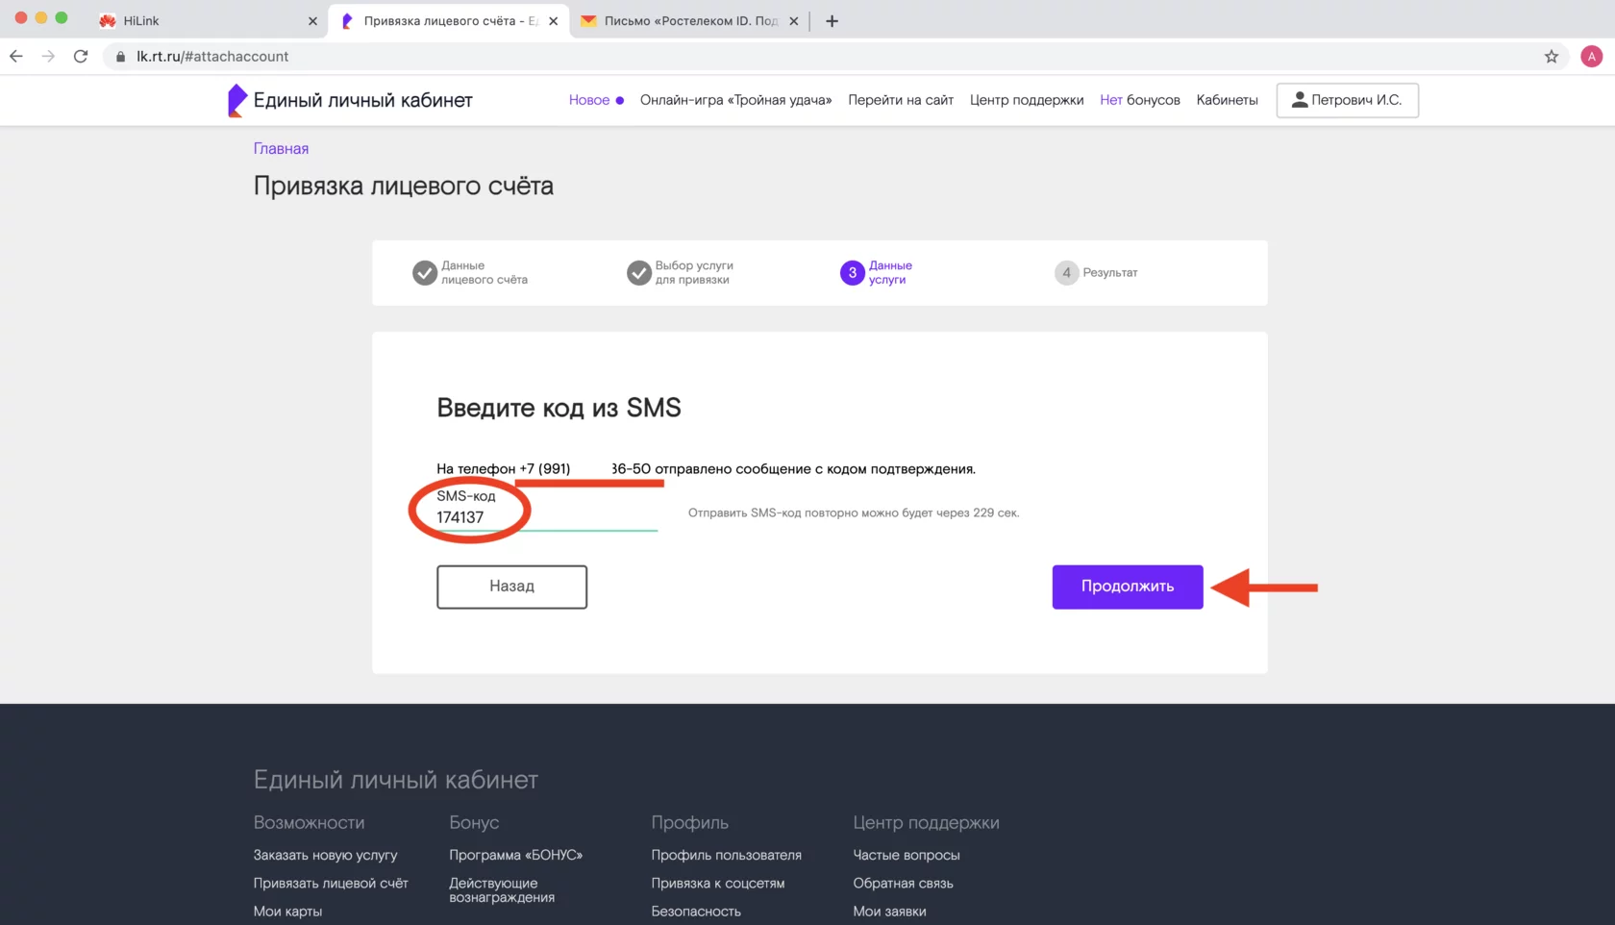Viewport: 1615px width, 925px height.
Task: Click the HiLink tab favicon
Action: pyautogui.click(x=107, y=20)
